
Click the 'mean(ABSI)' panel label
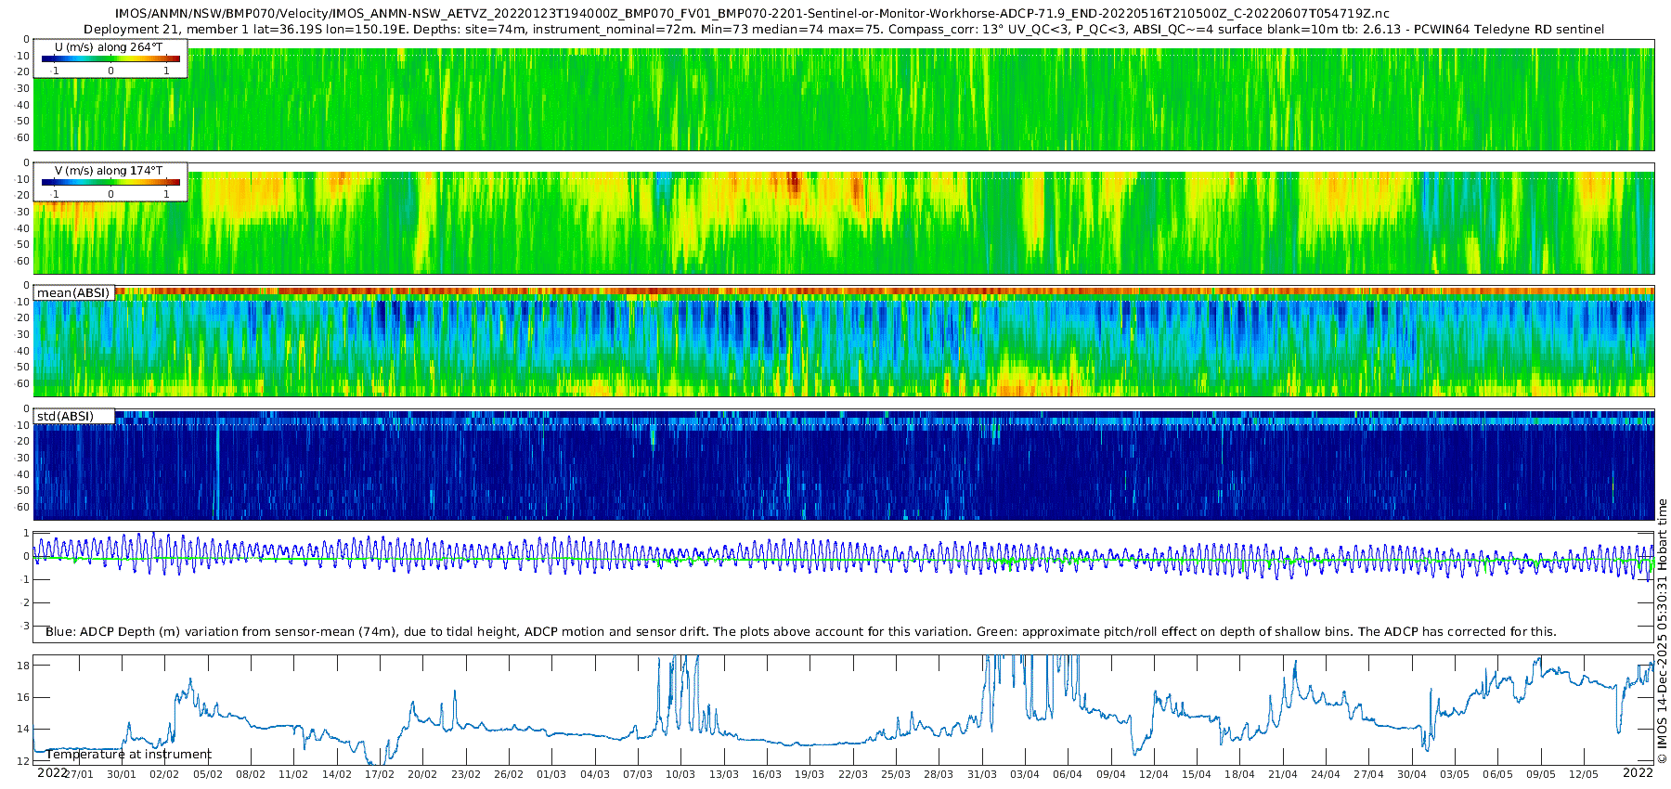click(73, 292)
